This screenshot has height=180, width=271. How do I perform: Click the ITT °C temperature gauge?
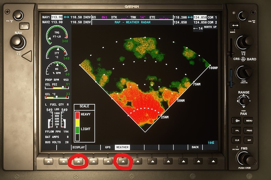coord(57,53)
